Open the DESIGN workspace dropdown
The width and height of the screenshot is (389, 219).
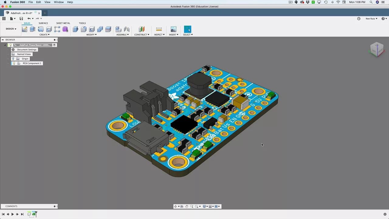(11, 29)
